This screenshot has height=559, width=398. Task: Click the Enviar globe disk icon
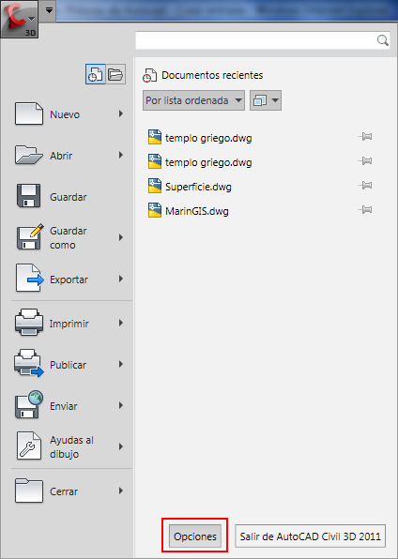[29, 404]
